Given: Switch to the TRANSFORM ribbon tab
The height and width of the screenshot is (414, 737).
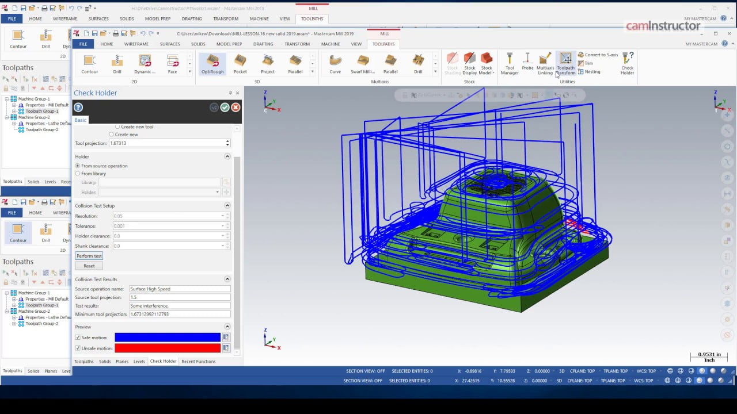Looking at the screenshot, I should 297,44.
